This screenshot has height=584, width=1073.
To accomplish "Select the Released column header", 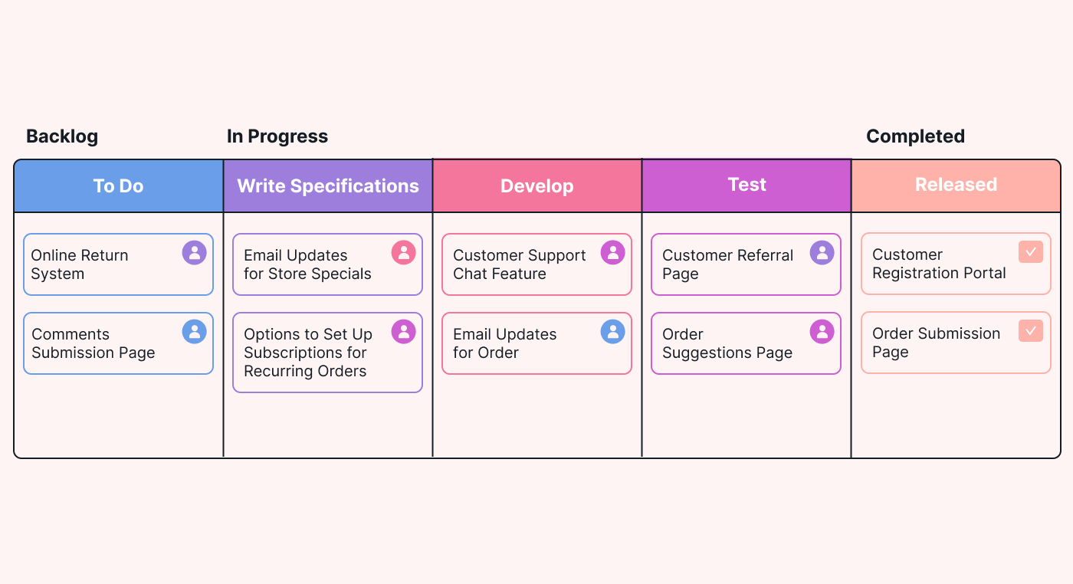I will click(956, 185).
